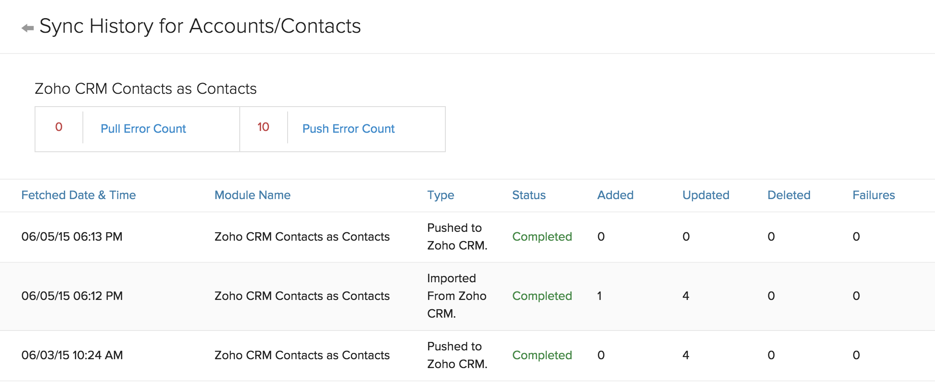Select the 06/05/15 06:12 PM sync row

pos(72,296)
